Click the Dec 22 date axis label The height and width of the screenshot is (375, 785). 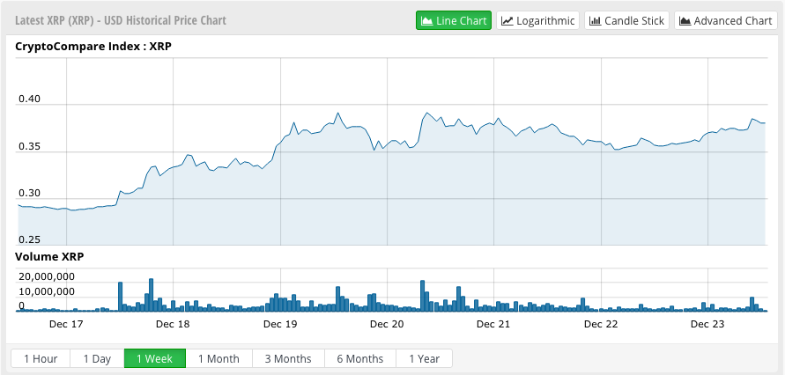600,324
